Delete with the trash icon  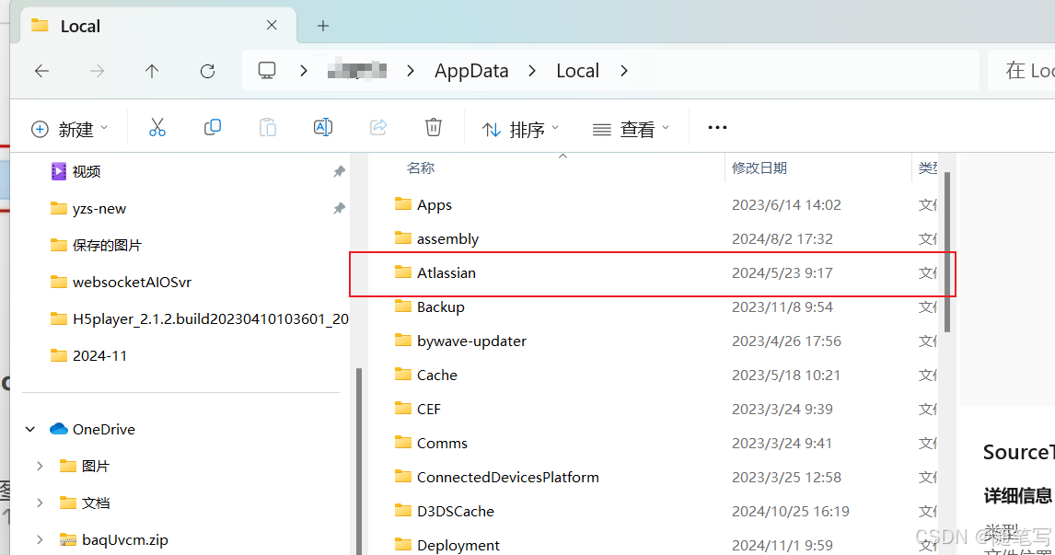point(434,127)
